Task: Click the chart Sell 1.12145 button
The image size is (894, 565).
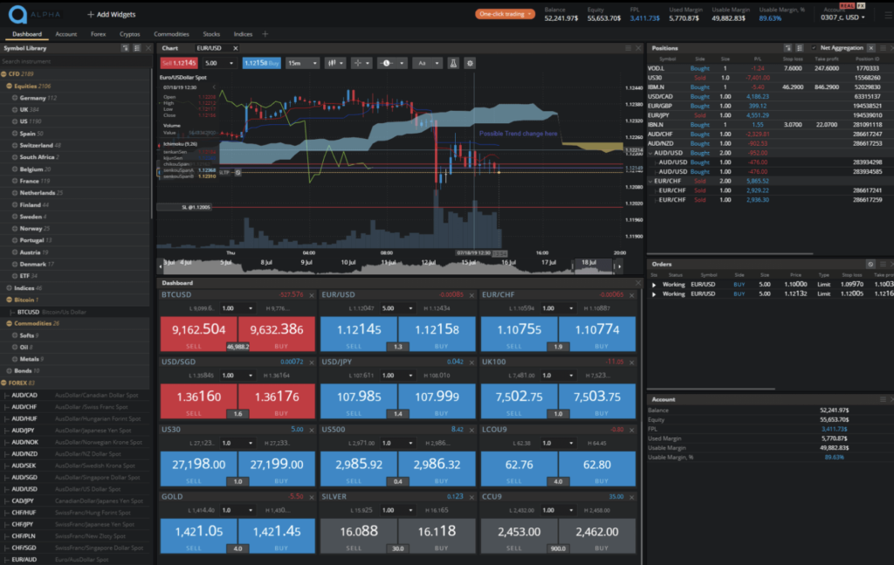Action: 179,63
